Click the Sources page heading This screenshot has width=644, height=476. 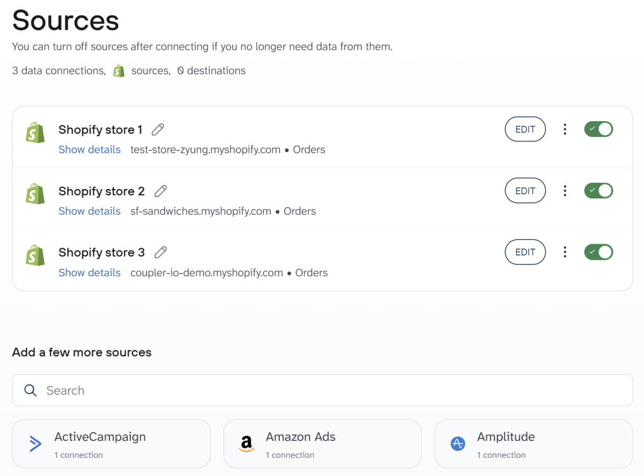coord(65,20)
